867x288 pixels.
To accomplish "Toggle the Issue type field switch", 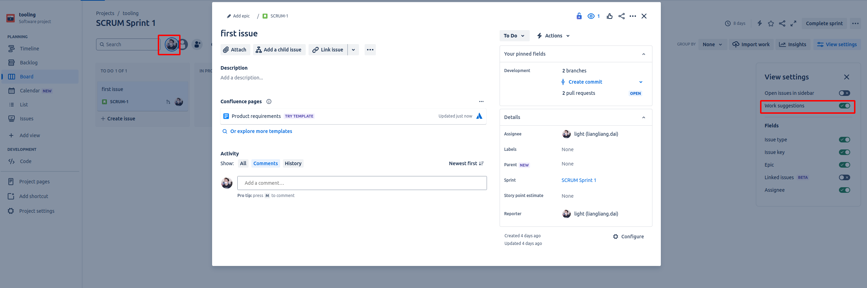I will click(x=845, y=140).
